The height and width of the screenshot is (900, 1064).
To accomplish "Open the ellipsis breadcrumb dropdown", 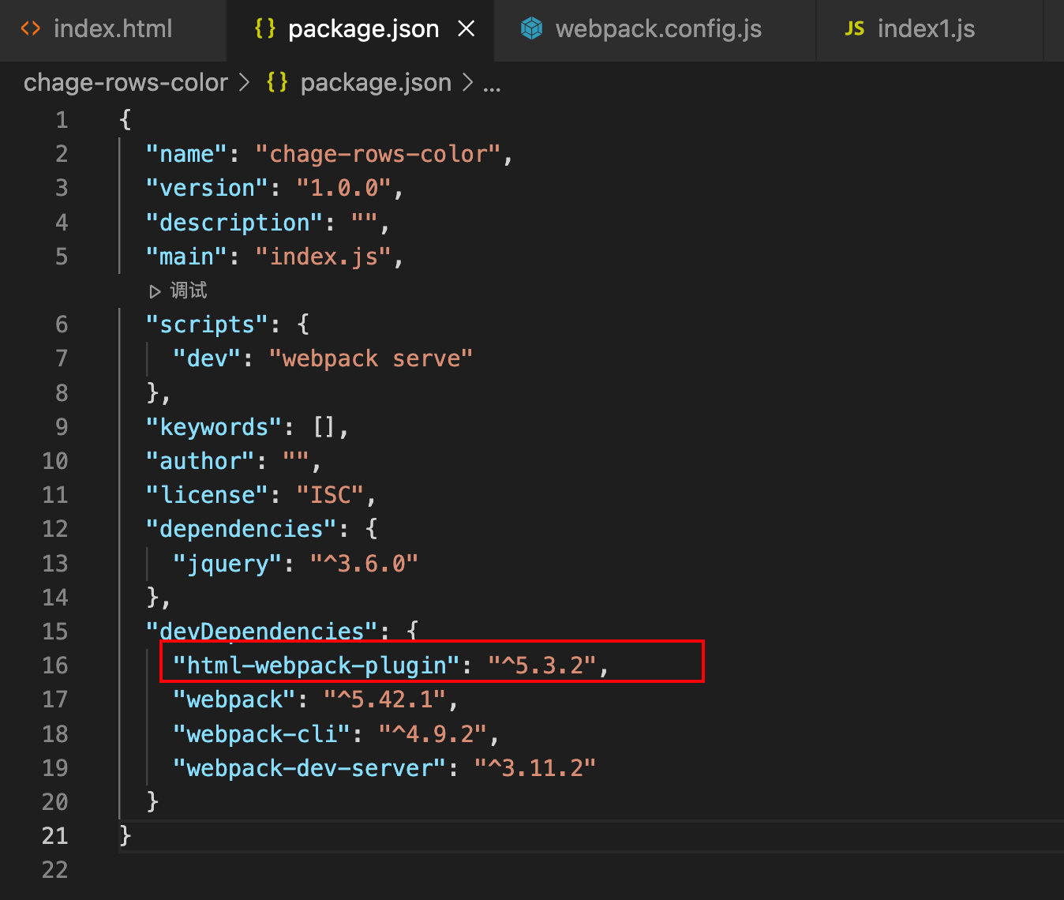I will [x=492, y=84].
